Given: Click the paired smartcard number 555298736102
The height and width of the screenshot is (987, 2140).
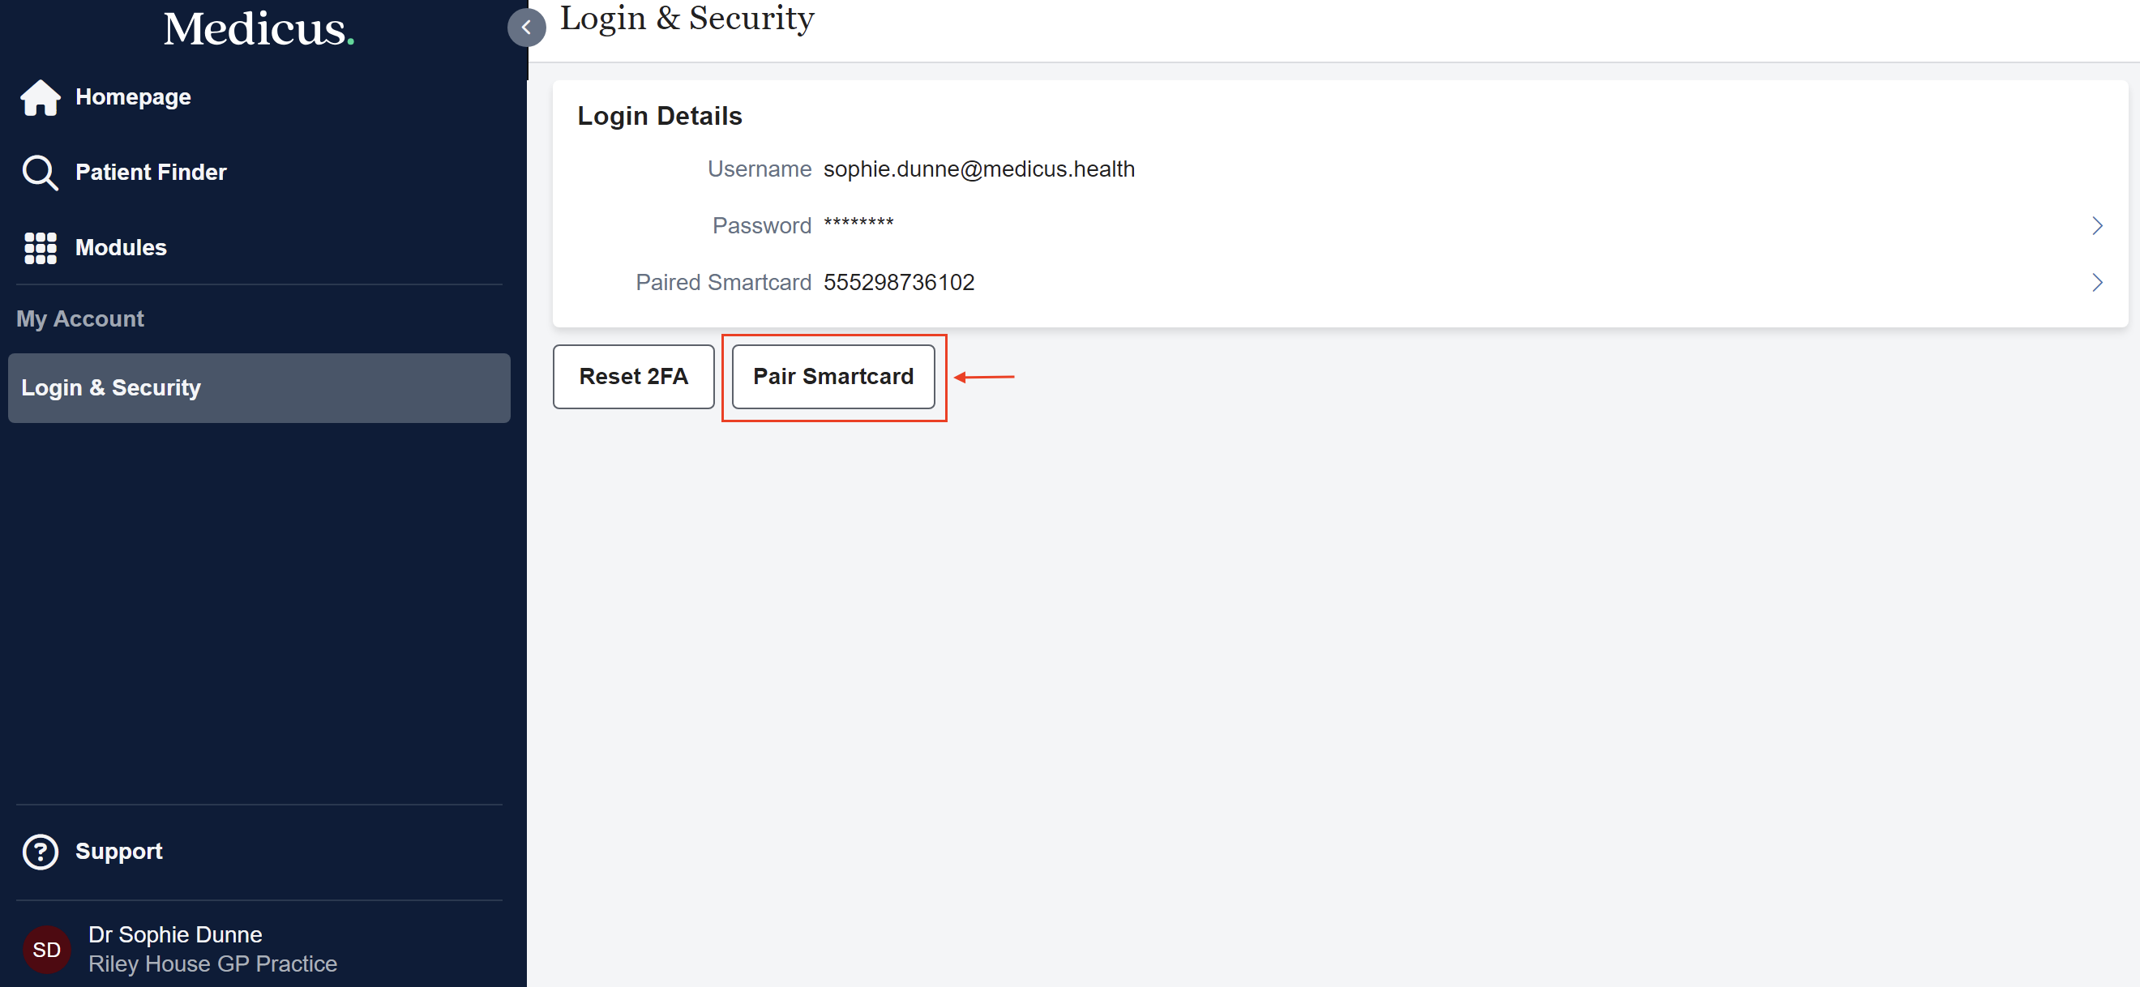Looking at the screenshot, I should (898, 283).
